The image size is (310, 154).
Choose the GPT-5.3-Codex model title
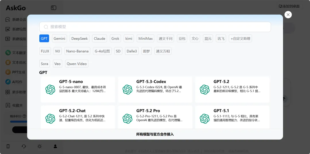tap(151, 82)
